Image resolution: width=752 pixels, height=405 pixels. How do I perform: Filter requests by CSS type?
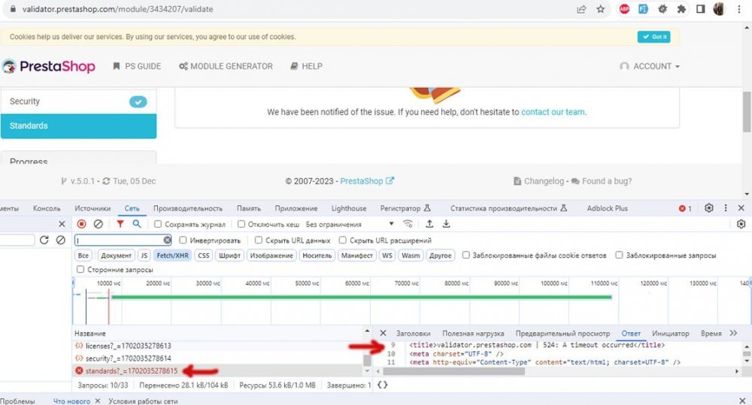(x=204, y=255)
